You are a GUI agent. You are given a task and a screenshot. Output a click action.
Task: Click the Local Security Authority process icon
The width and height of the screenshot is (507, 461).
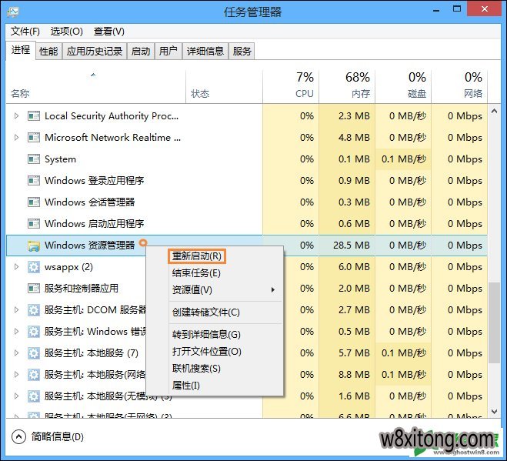[x=33, y=116]
